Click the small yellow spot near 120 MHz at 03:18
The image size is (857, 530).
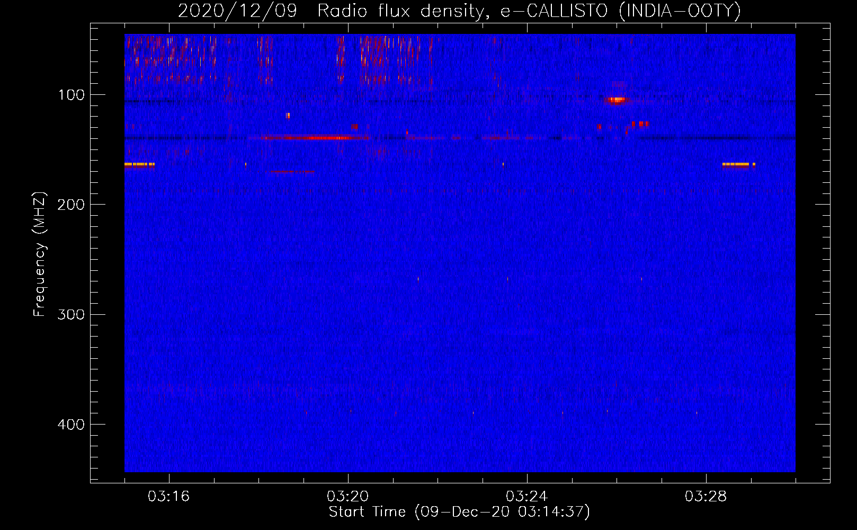click(288, 116)
